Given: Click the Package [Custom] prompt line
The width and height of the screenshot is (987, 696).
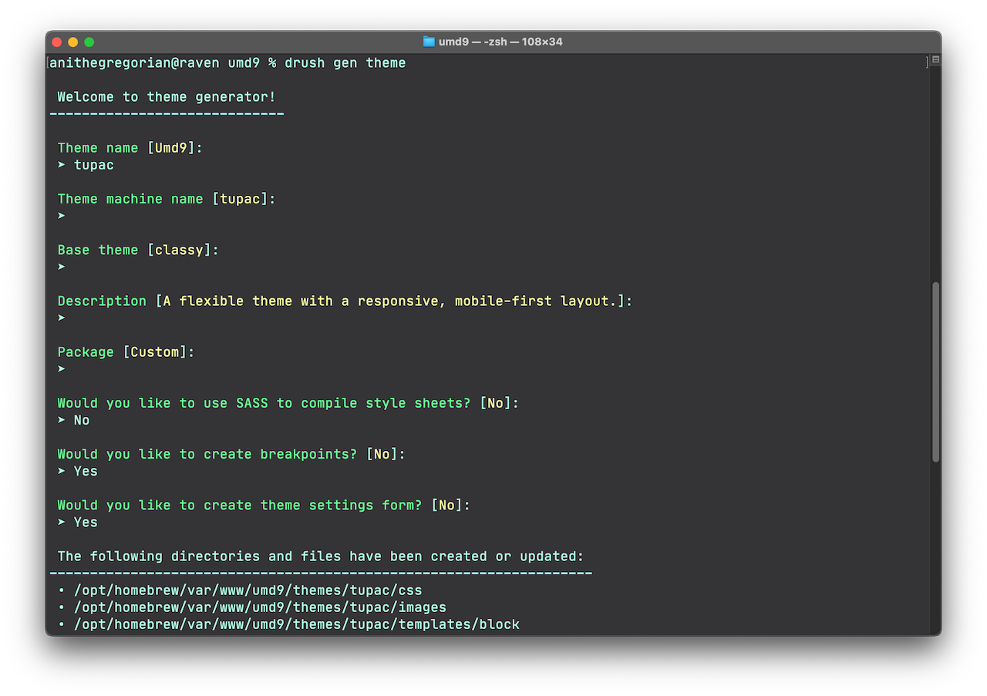Looking at the screenshot, I should pyautogui.click(x=125, y=351).
